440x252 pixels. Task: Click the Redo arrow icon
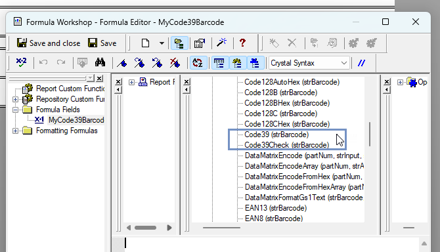click(x=61, y=62)
